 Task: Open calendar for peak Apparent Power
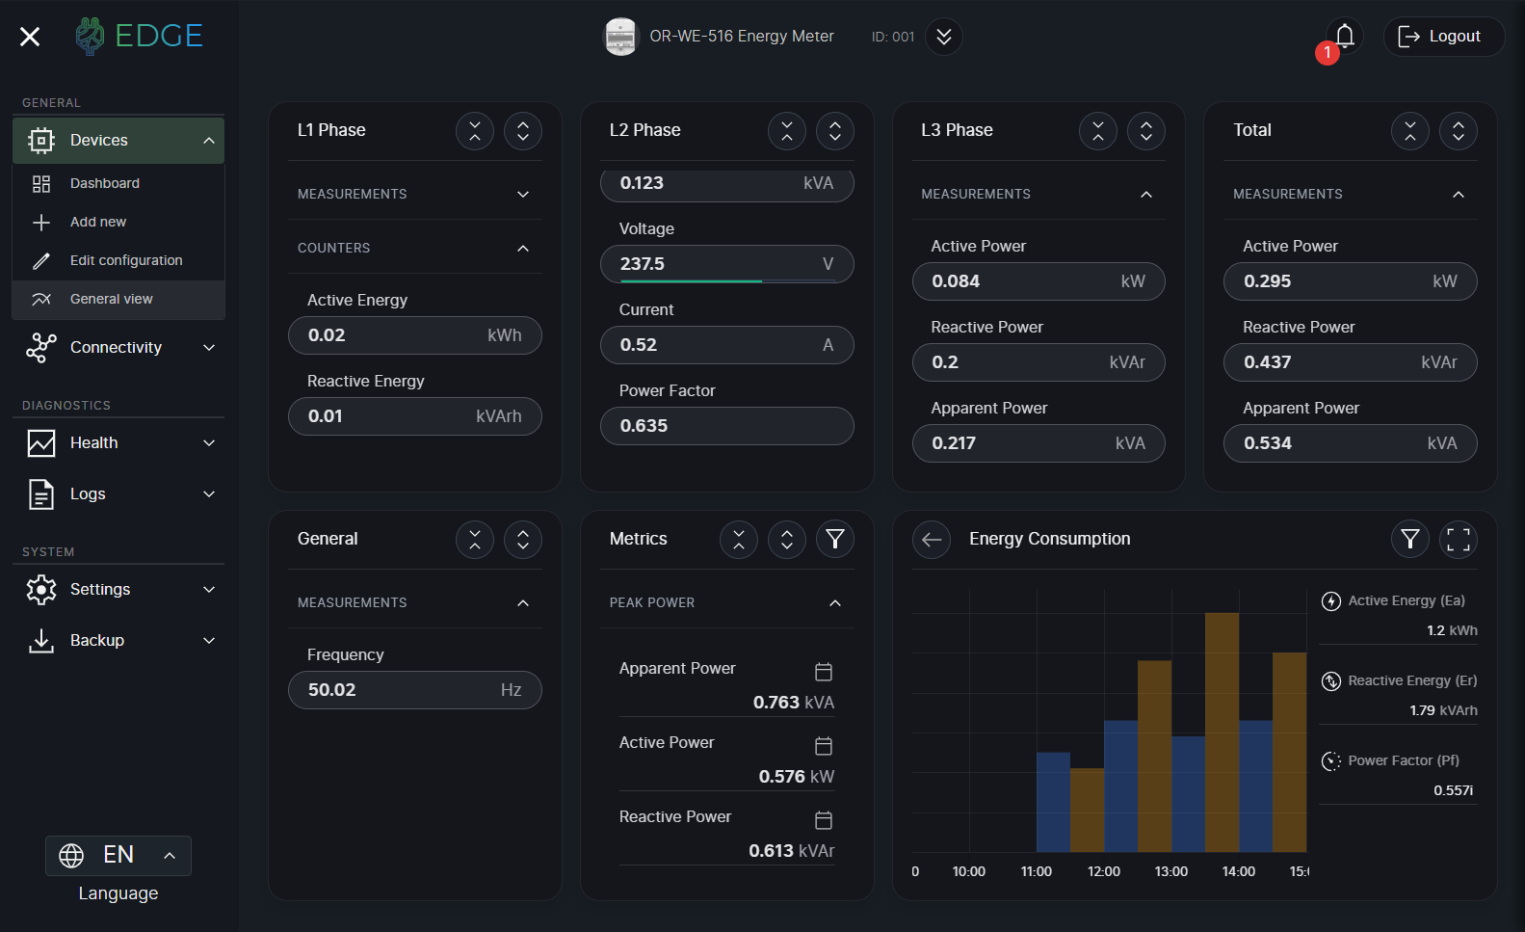click(x=824, y=672)
